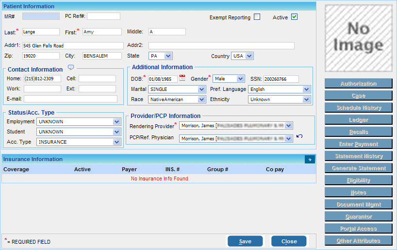Open the Rendering Provider dropdown
This screenshot has height=250, width=397.
tap(289, 126)
